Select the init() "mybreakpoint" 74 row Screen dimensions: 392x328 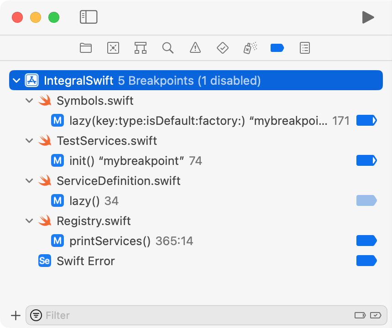[x=196, y=160]
